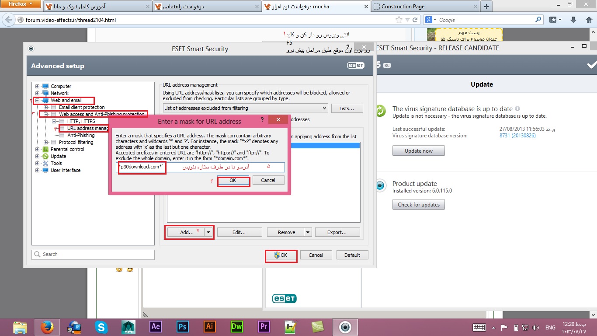Open a new Firefox tab with the plus button
Image resolution: width=597 pixels, height=336 pixels.
coord(486,7)
